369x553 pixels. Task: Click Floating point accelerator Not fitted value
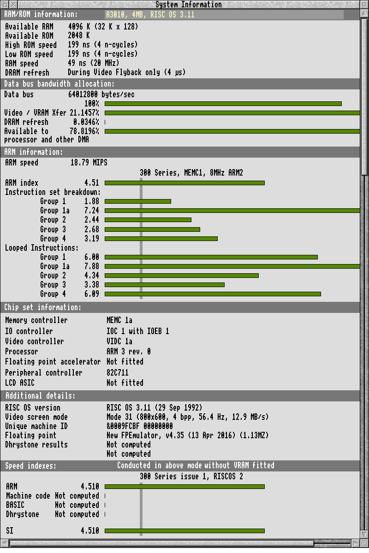(x=125, y=362)
